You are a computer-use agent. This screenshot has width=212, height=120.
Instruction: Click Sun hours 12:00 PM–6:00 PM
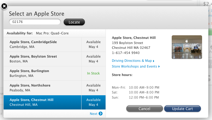(x=144, y=97)
